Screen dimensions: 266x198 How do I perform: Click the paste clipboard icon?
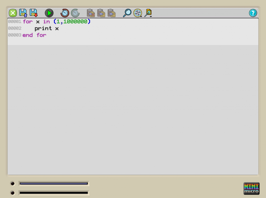(x=111, y=13)
